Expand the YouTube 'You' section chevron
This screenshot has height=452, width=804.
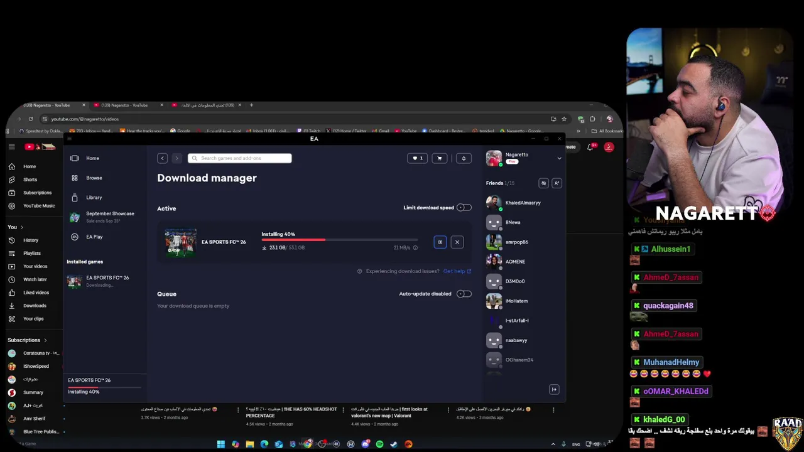[x=21, y=227]
